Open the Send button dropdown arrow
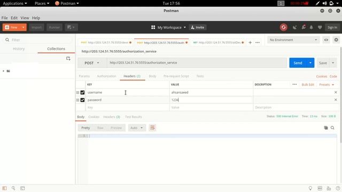 click(x=310, y=63)
